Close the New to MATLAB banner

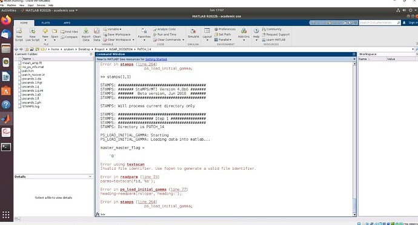[354, 59]
